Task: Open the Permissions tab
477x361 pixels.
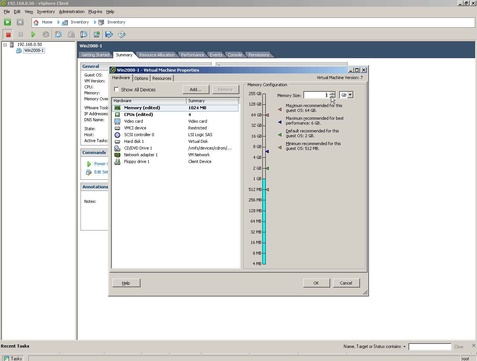Action: tap(259, 55)
